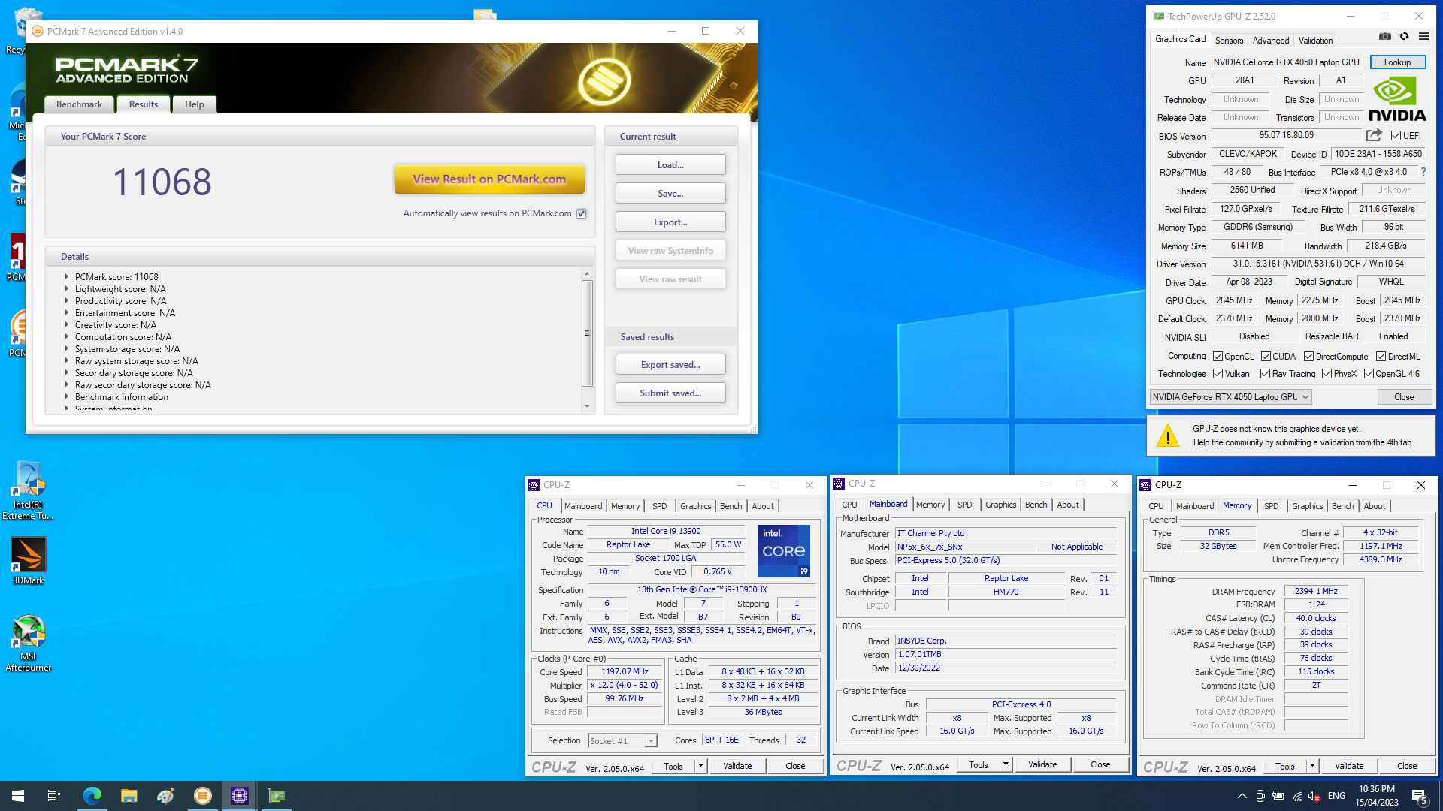Click the CPU-Z taskbar icon
Image resolution: width=1443 pixels, height=811 pixels.
click(240, 796)
